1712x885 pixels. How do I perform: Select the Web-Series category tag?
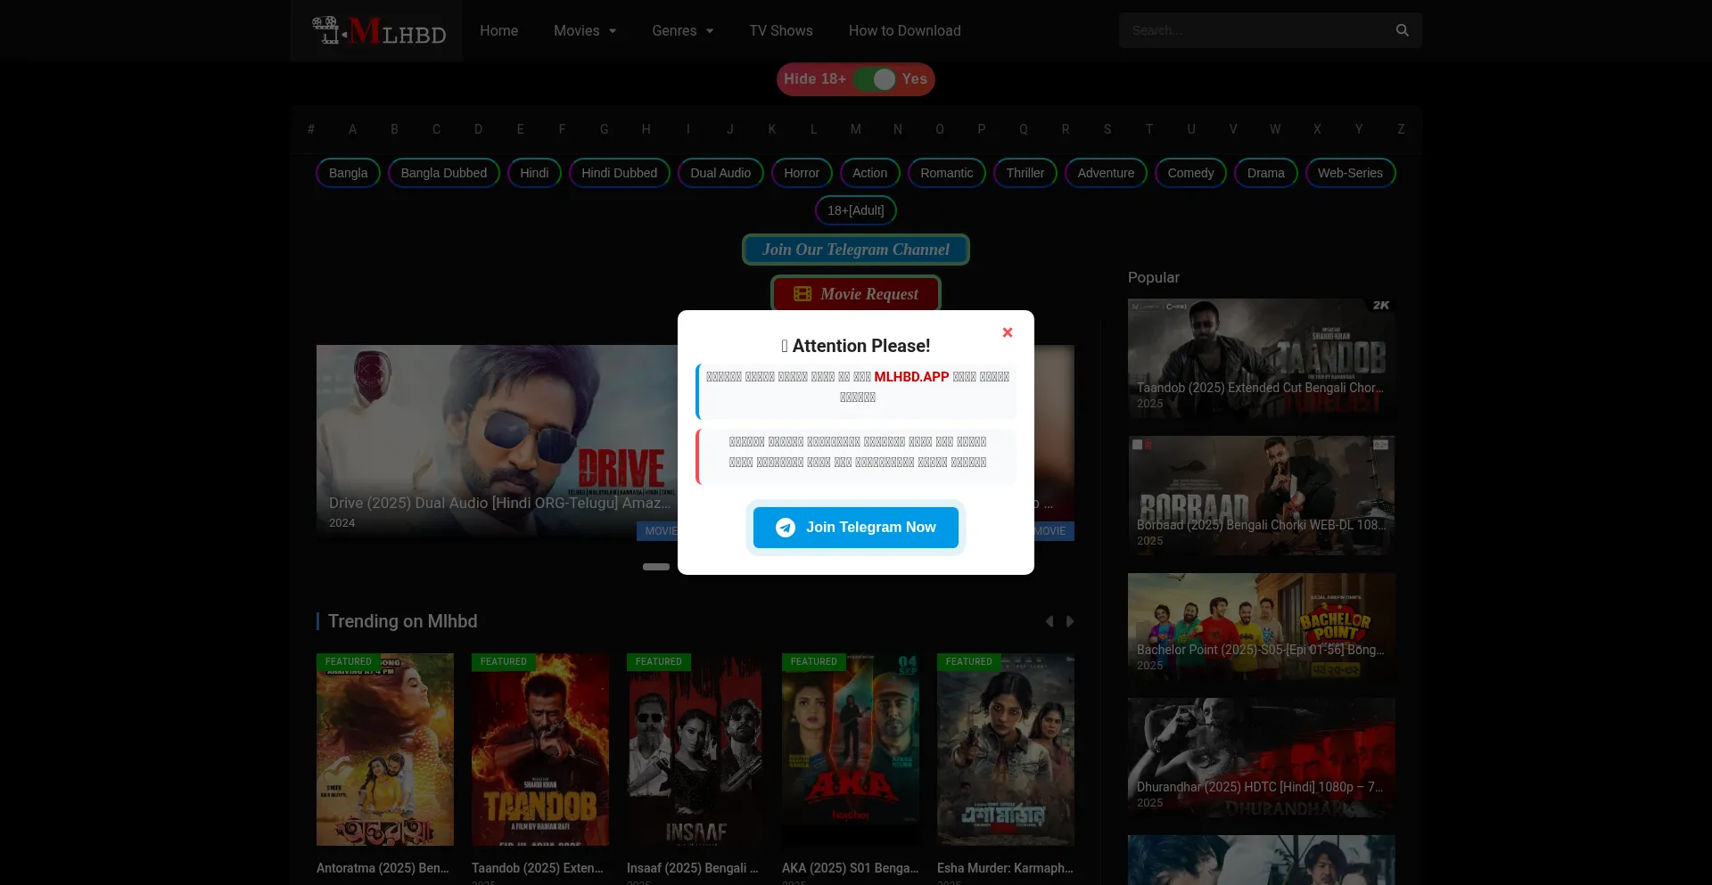coord(1349,173)
